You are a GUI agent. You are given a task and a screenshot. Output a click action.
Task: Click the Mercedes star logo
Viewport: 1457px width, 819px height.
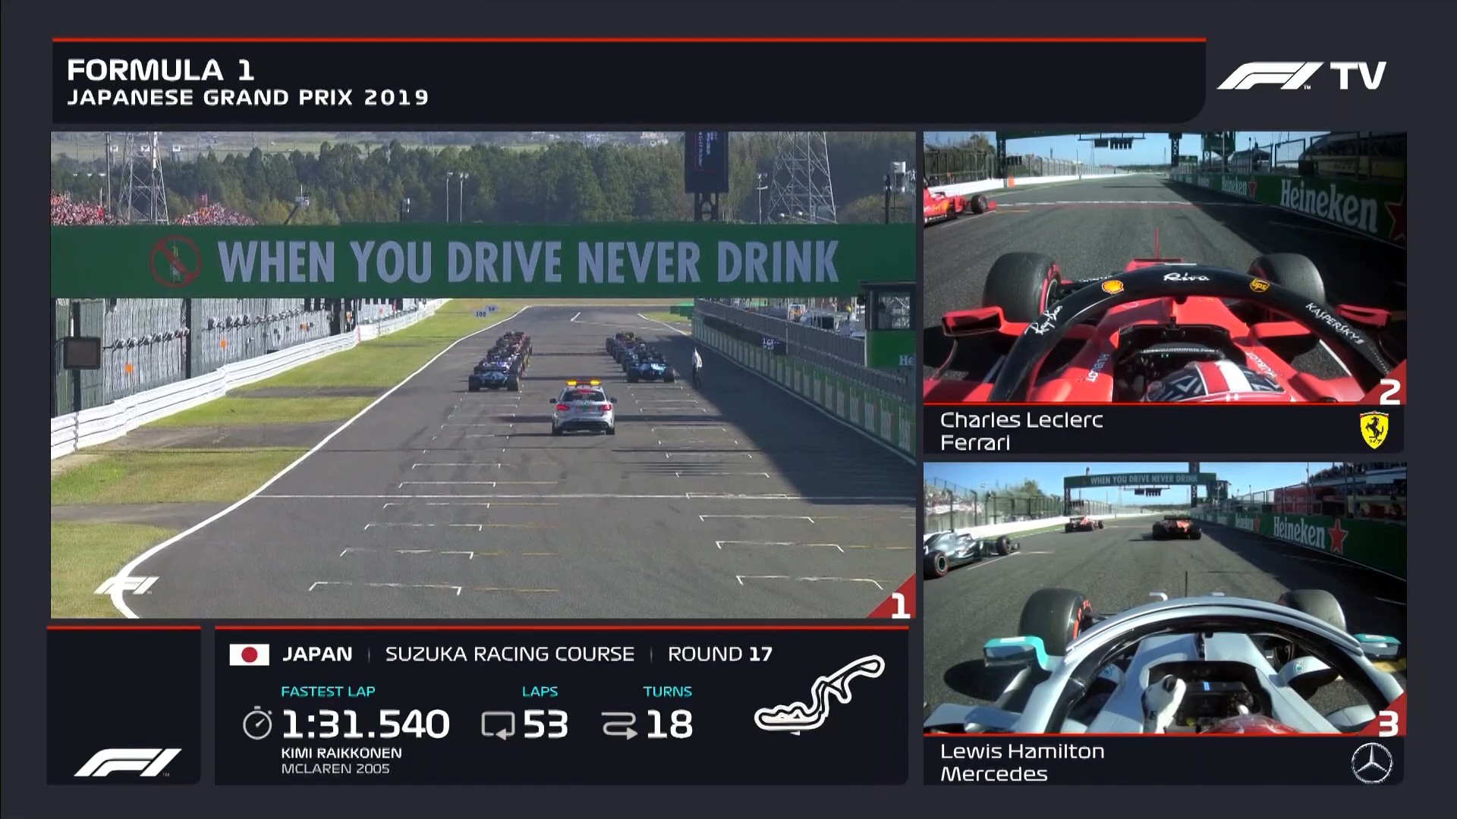point(1372,762)
